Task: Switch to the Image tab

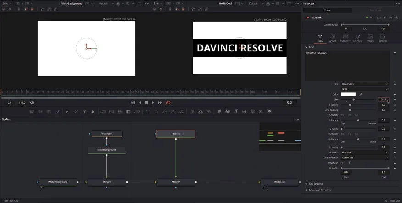Action: coord(370,39)
